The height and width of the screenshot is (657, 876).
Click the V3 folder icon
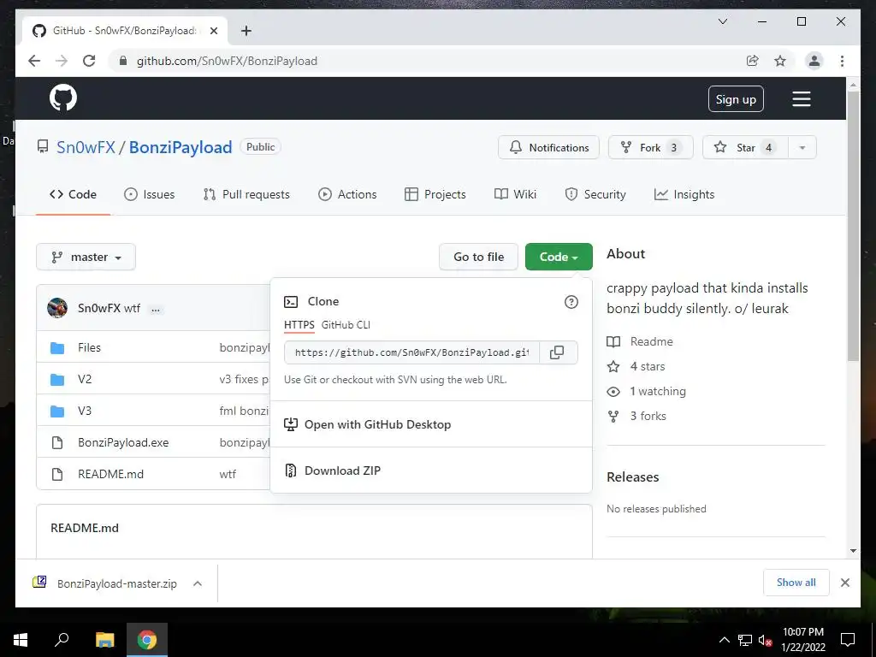57,411
